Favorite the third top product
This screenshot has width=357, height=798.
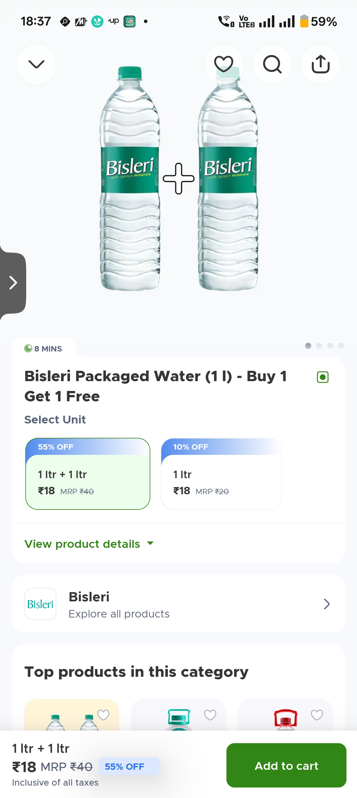coord(317,715)
